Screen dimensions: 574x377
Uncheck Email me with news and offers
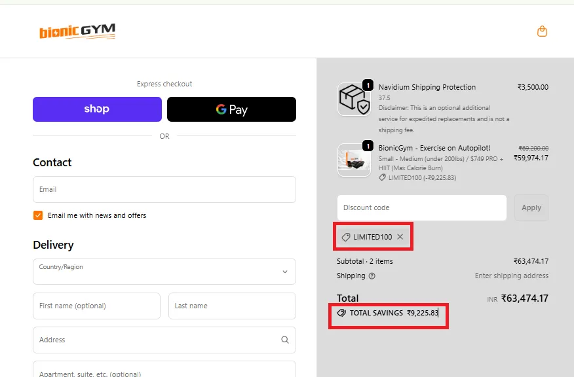(38, 215)
